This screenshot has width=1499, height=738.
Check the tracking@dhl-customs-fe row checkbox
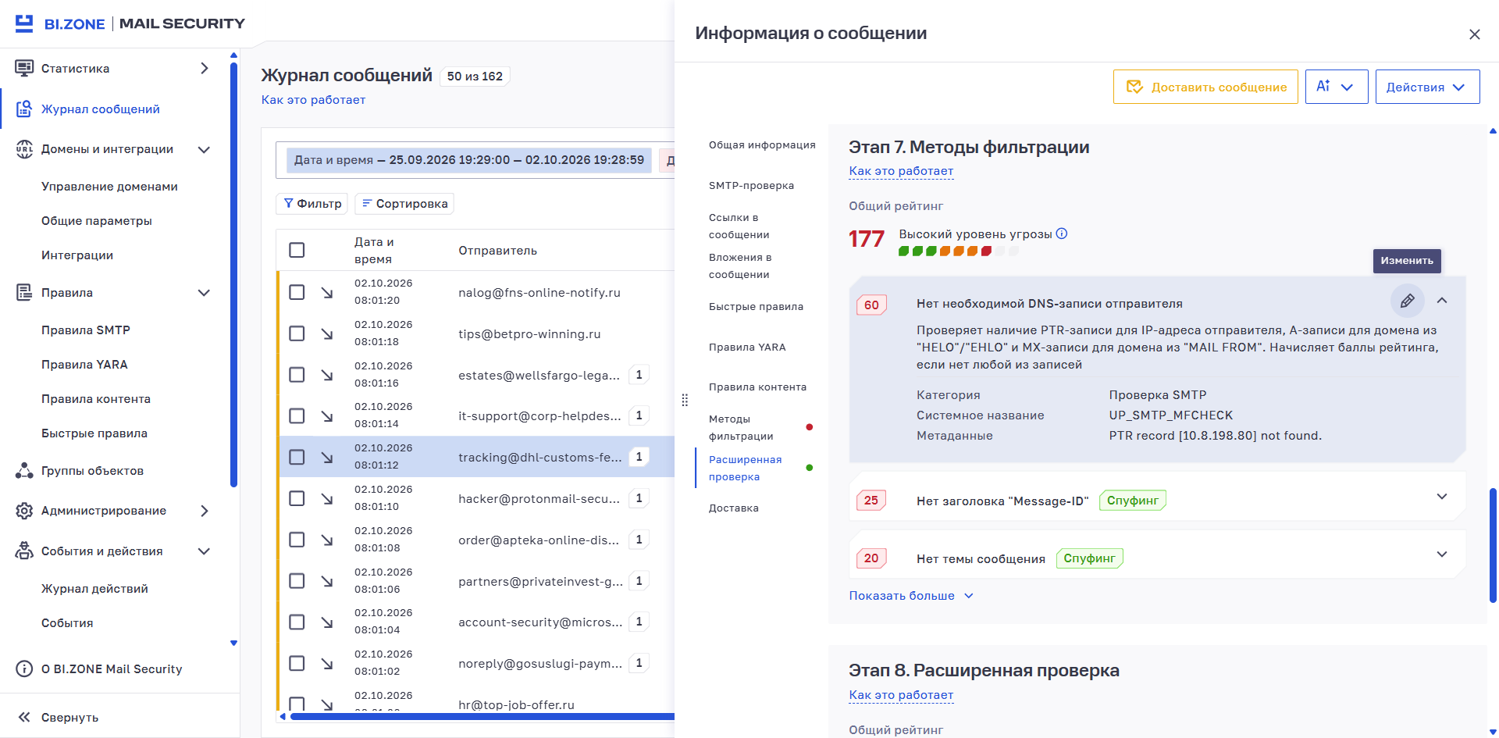tap(297, 457)
